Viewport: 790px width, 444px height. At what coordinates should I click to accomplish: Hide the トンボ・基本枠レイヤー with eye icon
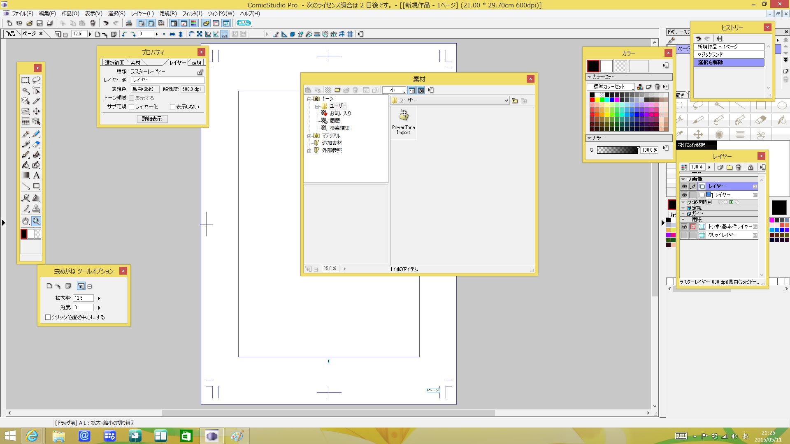pos(684,227)
